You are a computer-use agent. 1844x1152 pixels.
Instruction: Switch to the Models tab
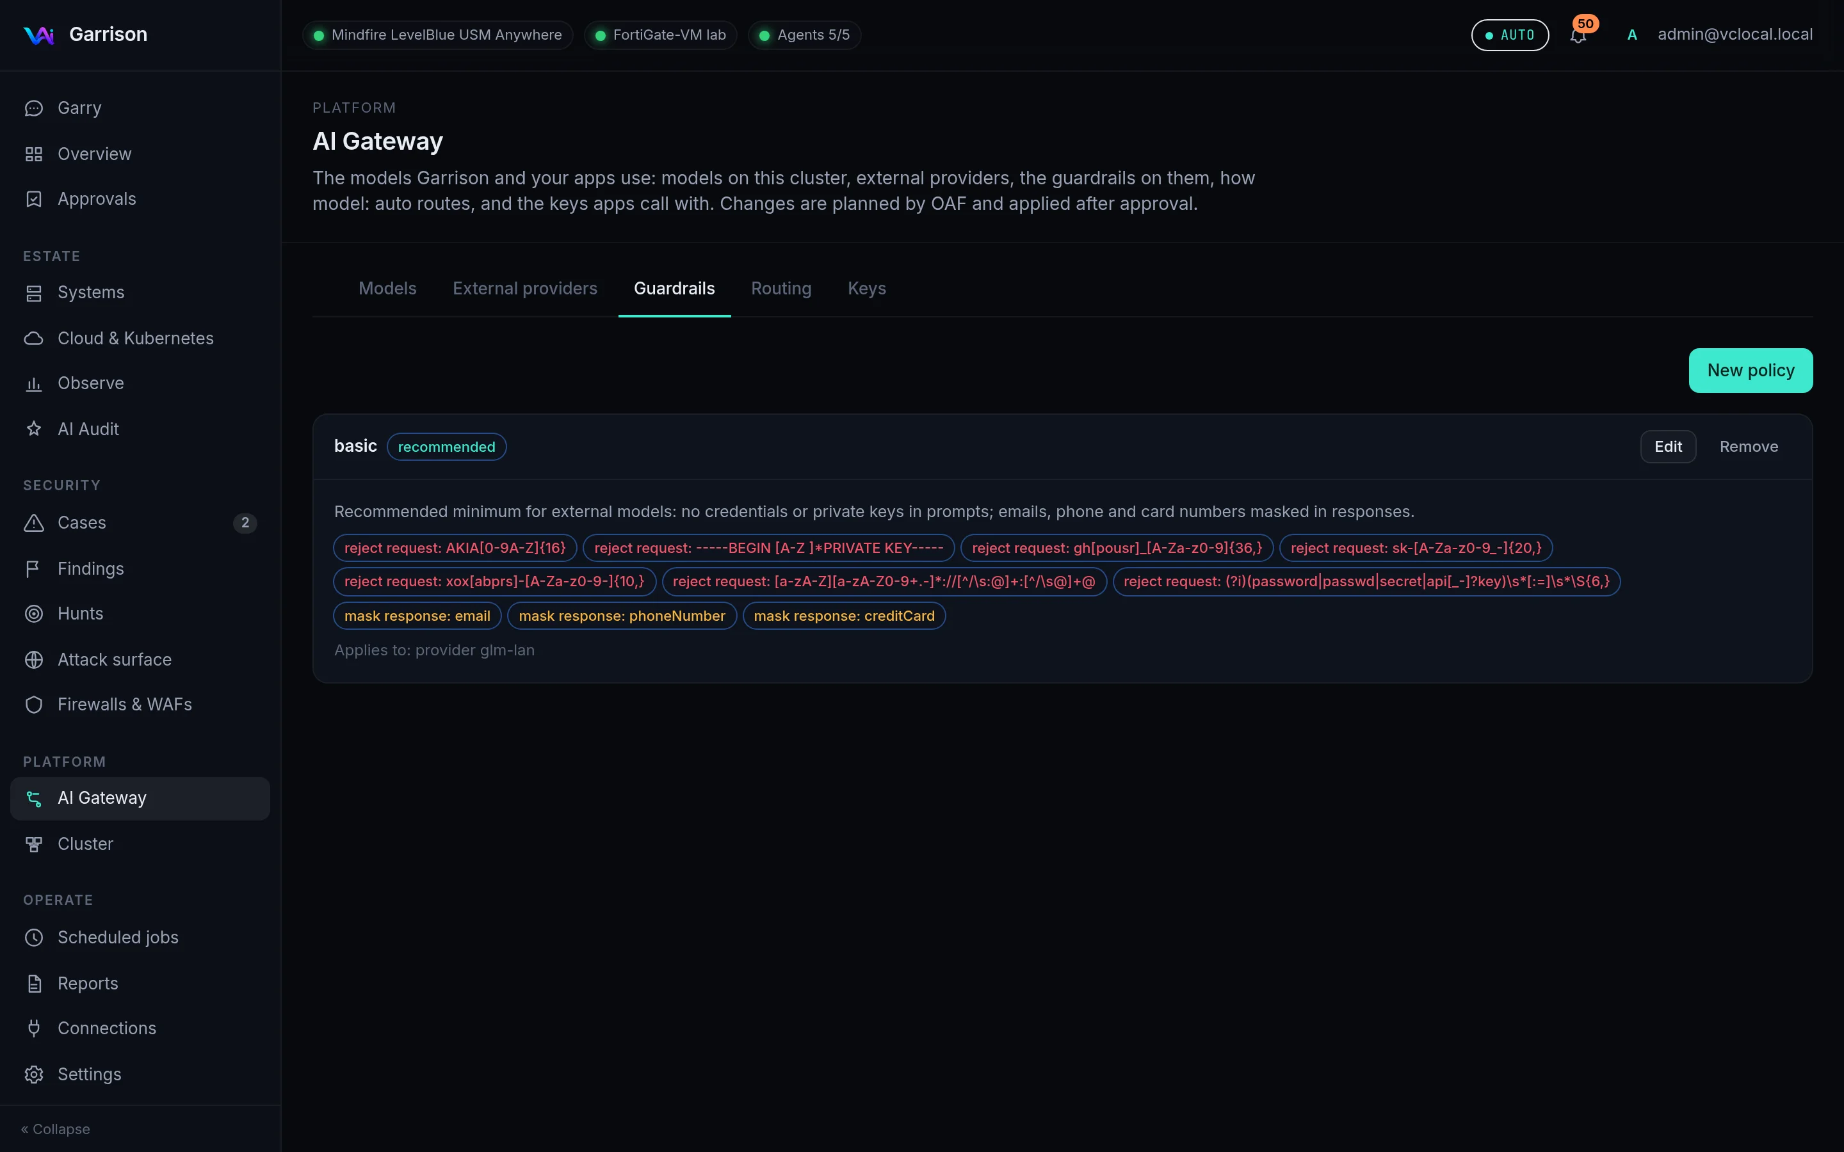387,289
